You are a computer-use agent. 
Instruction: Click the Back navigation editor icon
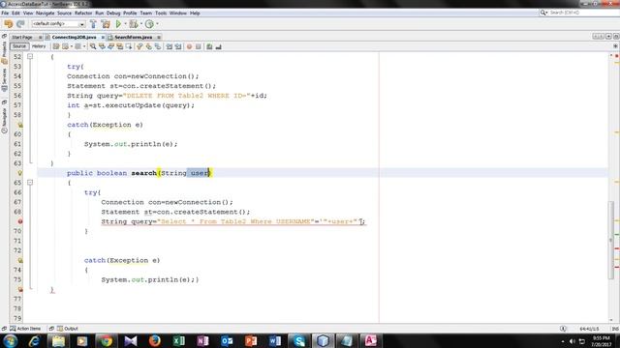click(65, 46)
